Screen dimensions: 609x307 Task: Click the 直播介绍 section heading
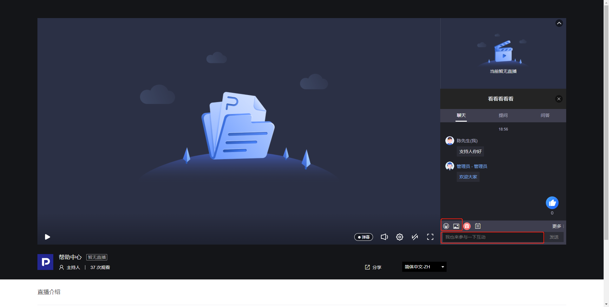click(49, 292)
